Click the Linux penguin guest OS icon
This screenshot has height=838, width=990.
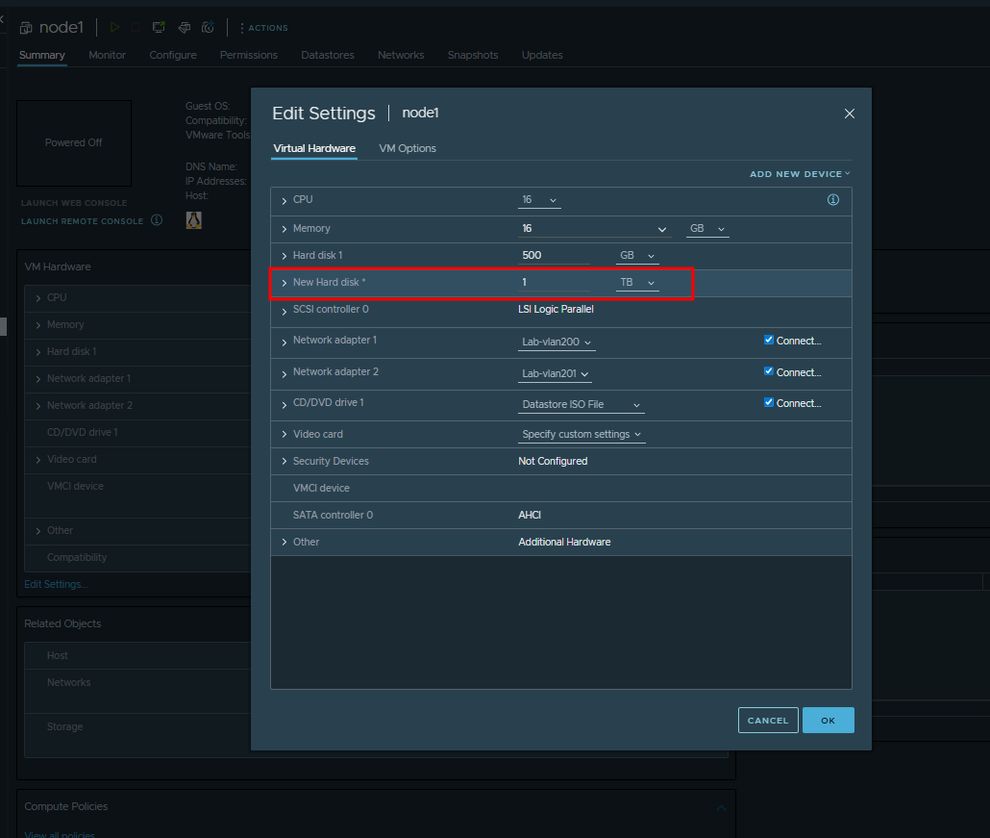[x=193, y=220]
